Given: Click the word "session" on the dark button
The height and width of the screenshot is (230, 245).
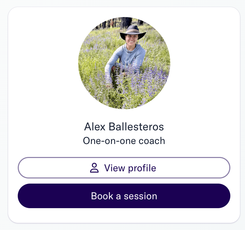Looking at the screenshot, I should pos(140,196).
